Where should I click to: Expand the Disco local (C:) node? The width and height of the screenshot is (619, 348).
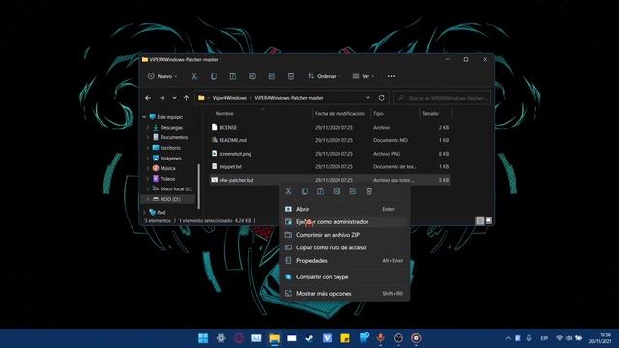pyautogui.click(x=148, y=189)
